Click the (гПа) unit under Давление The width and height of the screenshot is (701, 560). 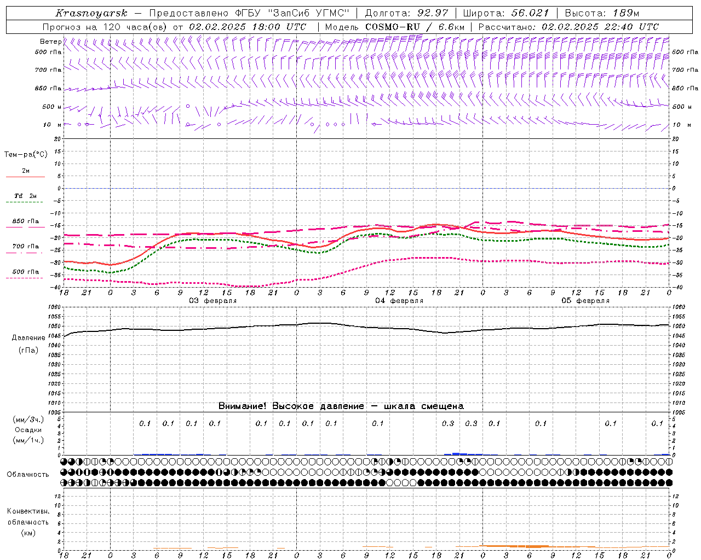point(28,351)
